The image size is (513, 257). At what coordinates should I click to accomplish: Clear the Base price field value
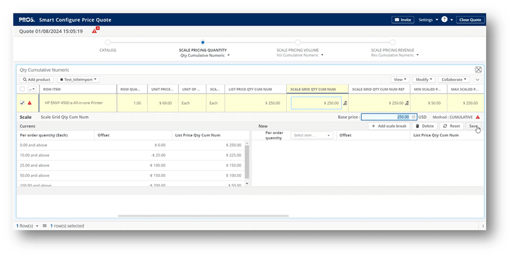pos(414,117)
